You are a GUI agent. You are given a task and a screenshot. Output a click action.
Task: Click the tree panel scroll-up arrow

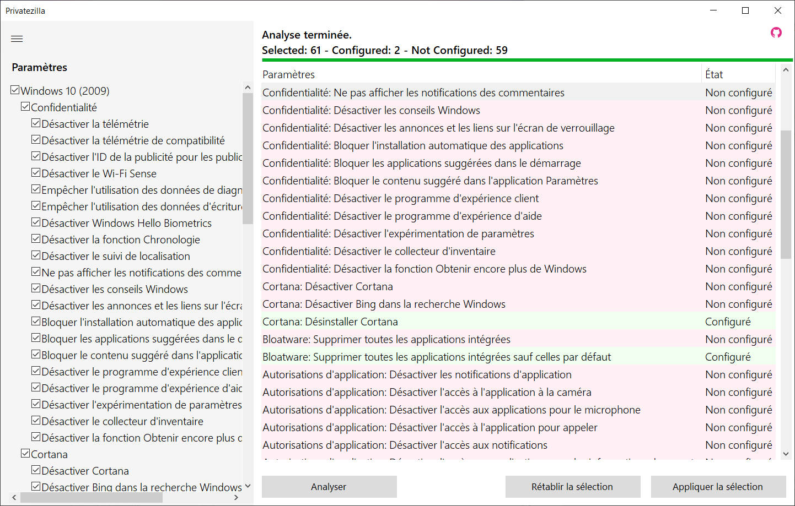248,88
